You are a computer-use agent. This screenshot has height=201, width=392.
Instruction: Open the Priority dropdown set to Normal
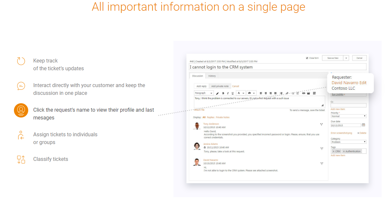click(349, 116)
